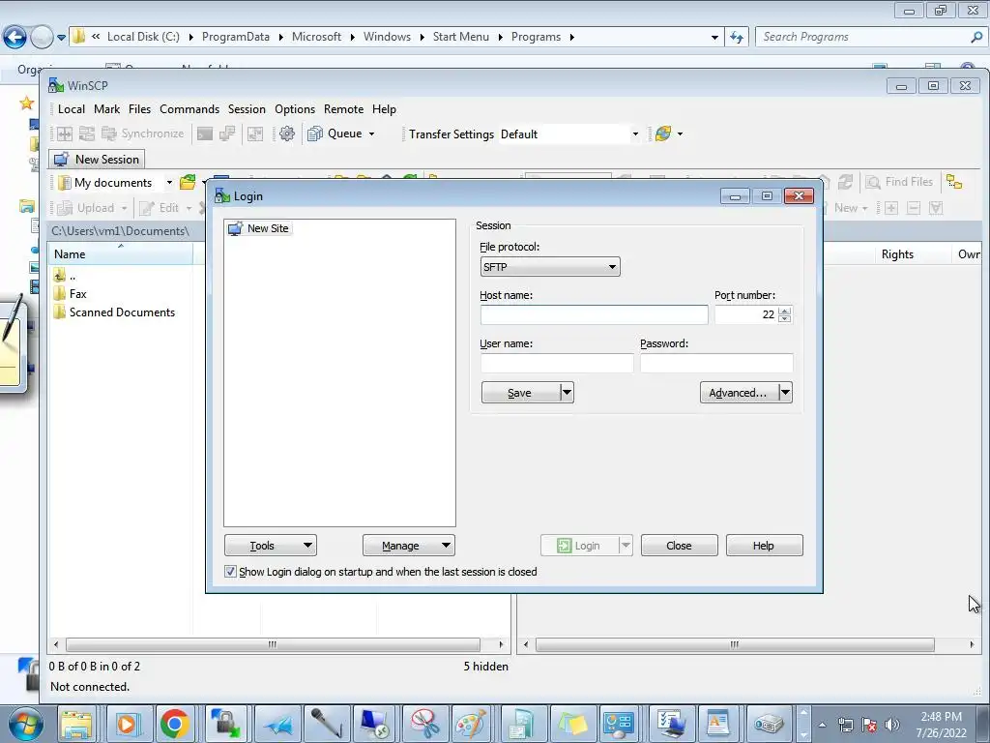
Task: Select the Scanned Documents folder
Action: tap(114, 312)
